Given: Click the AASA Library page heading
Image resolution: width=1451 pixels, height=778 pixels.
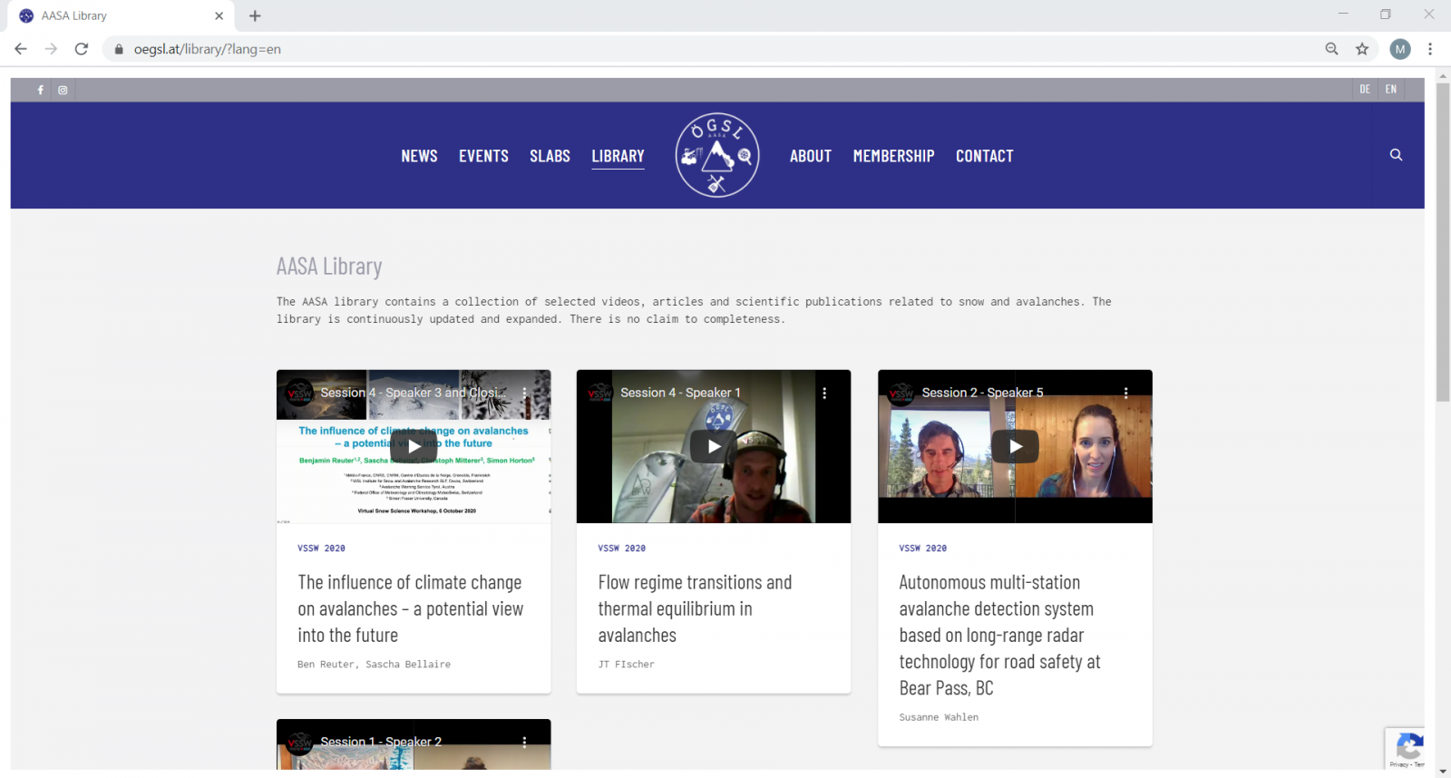Looking at the screenshot, I should point(329,267).
